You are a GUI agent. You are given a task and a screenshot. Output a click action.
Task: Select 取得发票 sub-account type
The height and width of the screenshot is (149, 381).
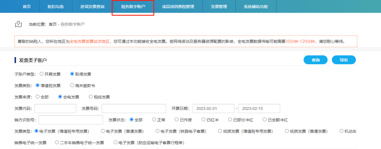[72, 74]
